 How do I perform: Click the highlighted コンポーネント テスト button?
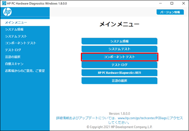click(119, 57)
